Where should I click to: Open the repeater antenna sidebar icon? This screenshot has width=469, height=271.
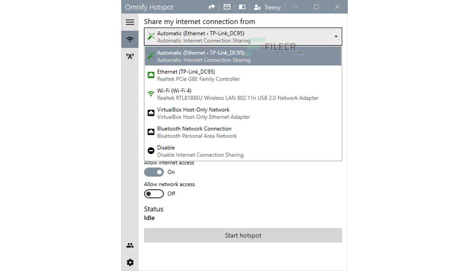[x=130, y=56]
